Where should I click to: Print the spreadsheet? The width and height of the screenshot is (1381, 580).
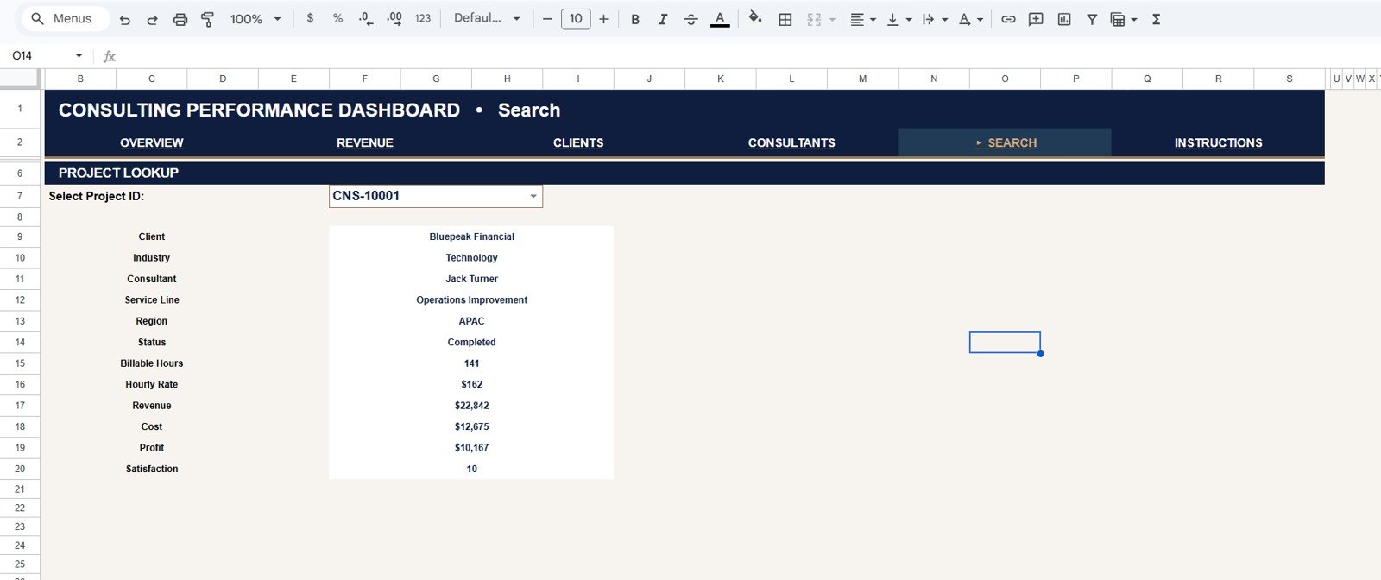[180, 19]
